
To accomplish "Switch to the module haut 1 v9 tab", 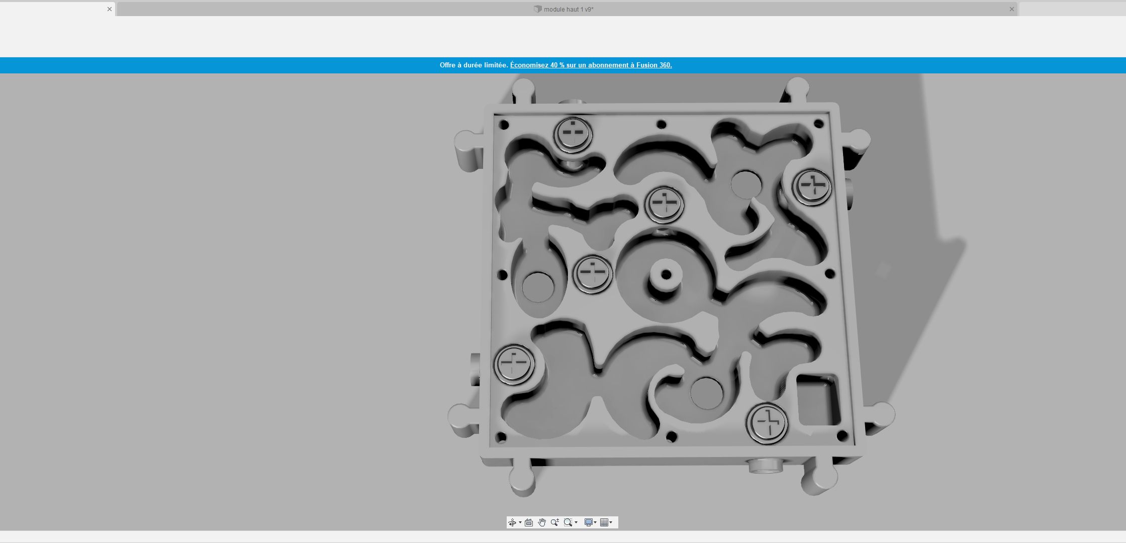I will point(568,9).
